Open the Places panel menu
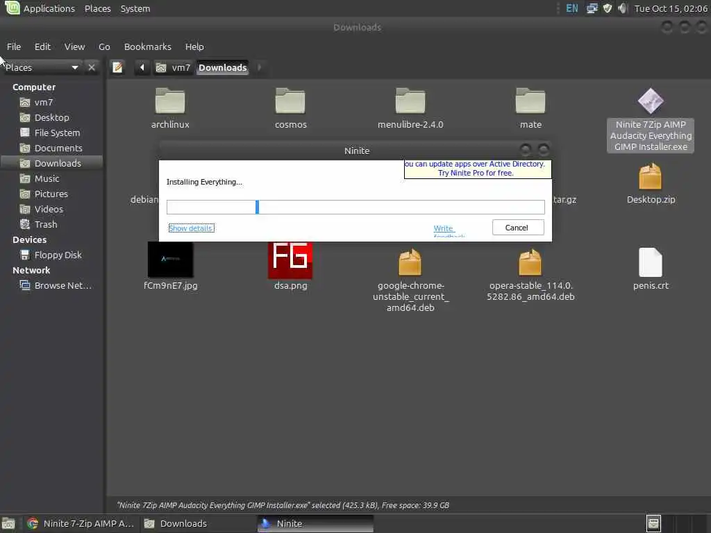711x533 pixels. click(97, 8)
